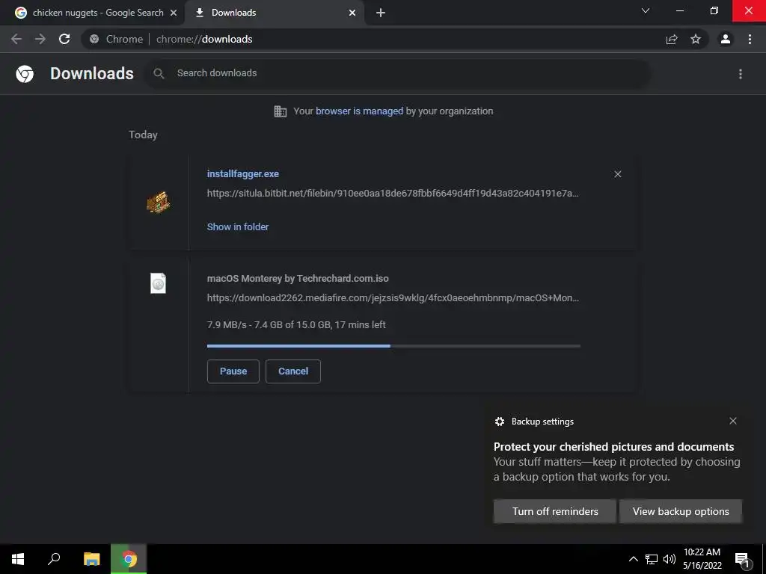The image size is (766, 574).
Task: Click the browser back arrow
Action: 16,39
